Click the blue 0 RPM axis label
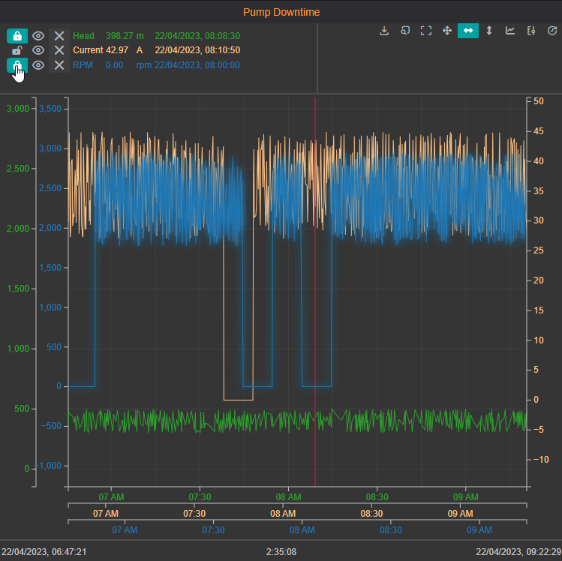562x561 pixels. click(59, 386)
